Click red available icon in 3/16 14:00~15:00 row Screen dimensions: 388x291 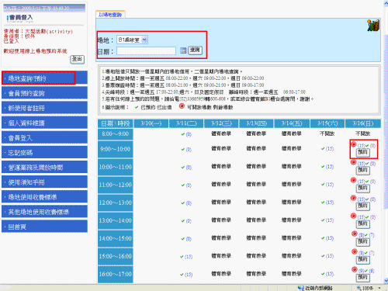coord(355,234)
